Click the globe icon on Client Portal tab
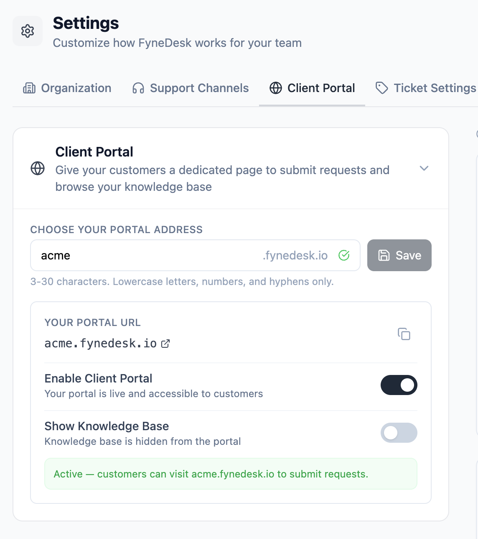 (275, 88)
